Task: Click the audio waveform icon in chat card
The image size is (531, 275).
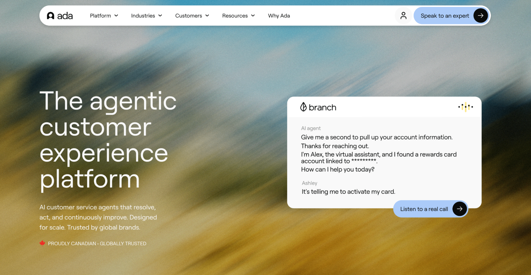Action: 465,107
